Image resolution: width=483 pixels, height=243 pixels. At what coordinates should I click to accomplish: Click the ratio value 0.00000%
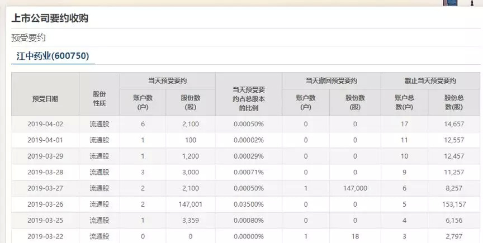pos(249,236)
